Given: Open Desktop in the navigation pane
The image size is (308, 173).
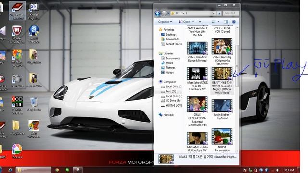Looking at the screenshot, I should tap(168, 34).
